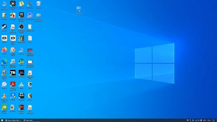
Task: Switch to Movavi Video Suite taskbar window
Action: pos(13,120)
